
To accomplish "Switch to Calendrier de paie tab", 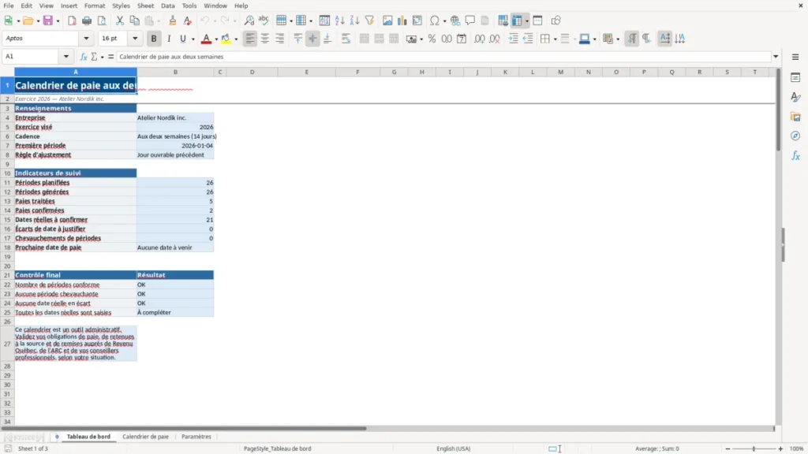I will (x=145, y=437).
